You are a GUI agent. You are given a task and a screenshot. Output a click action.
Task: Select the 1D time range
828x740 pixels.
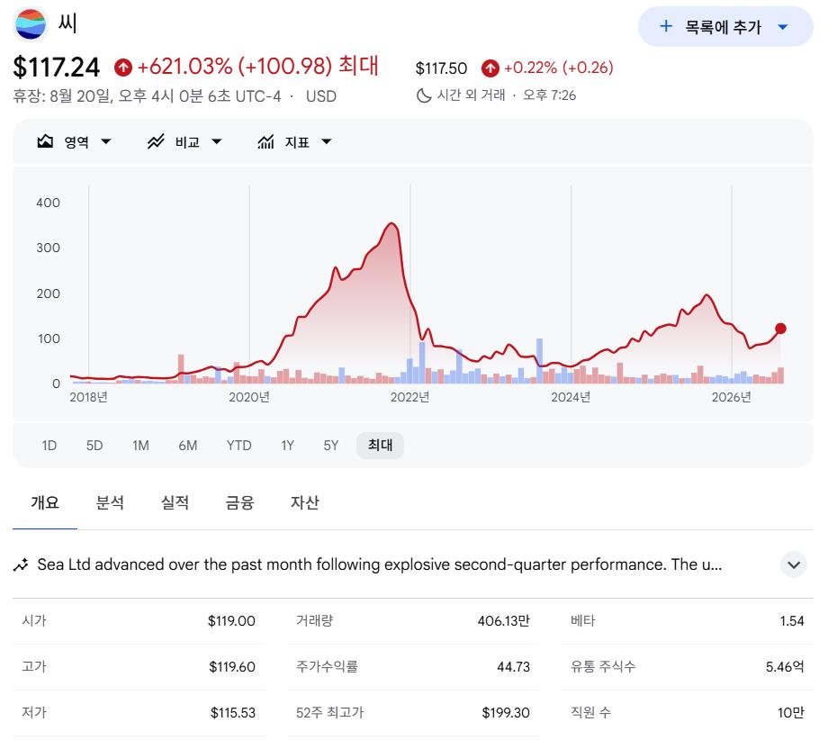click(49, 446)
